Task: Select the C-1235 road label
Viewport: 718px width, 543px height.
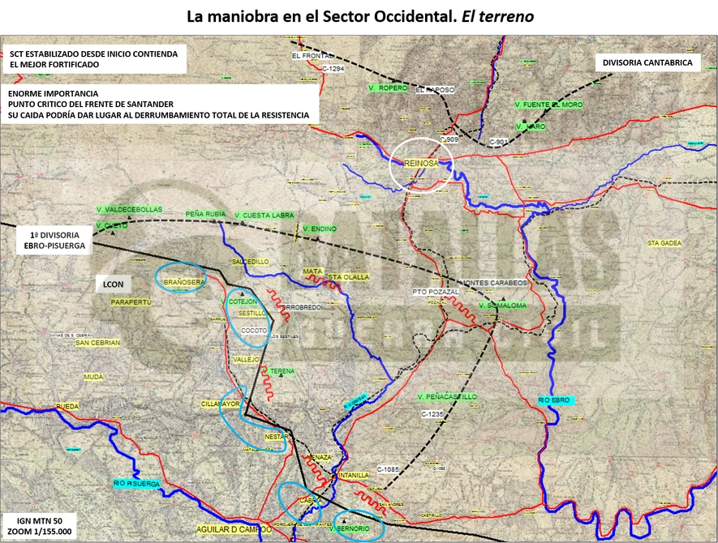Action: click(432, 414)
